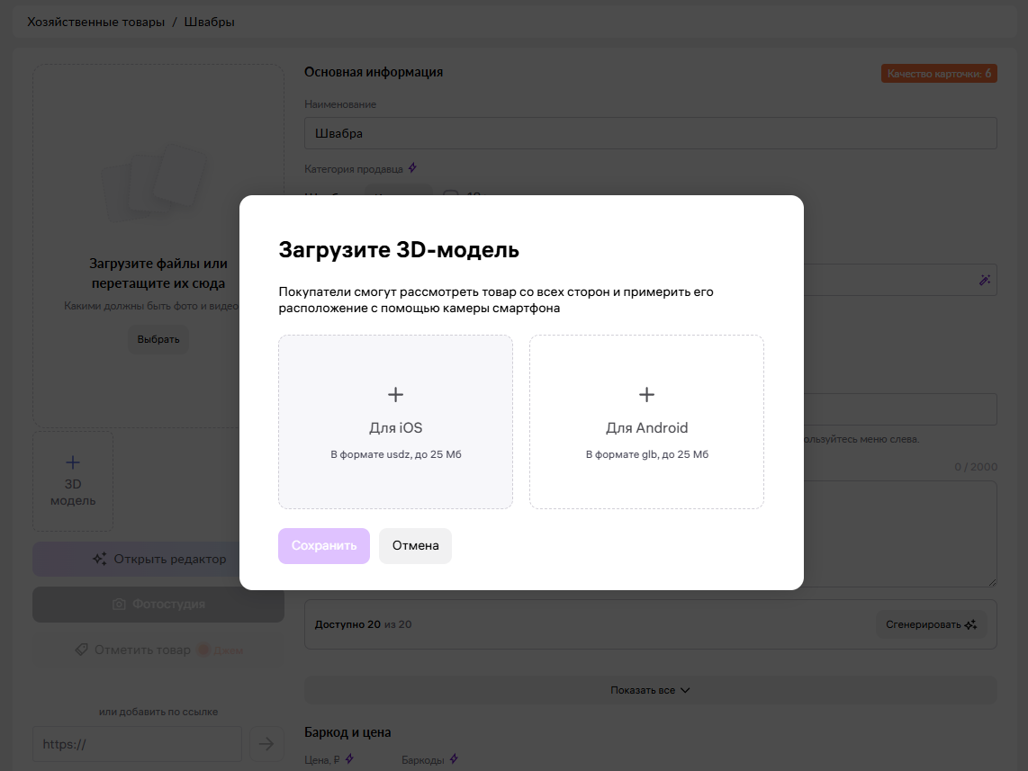
Task: Open Фотостудия
Action: tap(158, 604)
